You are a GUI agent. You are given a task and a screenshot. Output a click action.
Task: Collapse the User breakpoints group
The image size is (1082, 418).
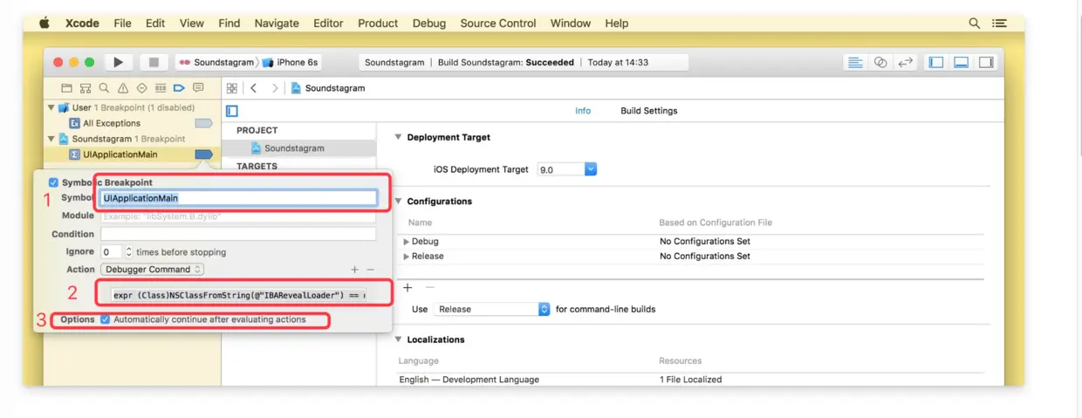(x=51, y=107)
